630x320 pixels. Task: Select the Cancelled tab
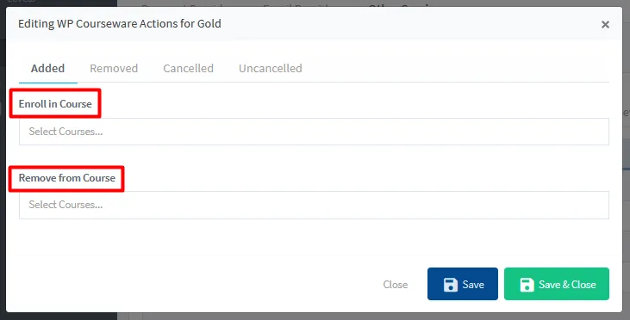point(188,68)
